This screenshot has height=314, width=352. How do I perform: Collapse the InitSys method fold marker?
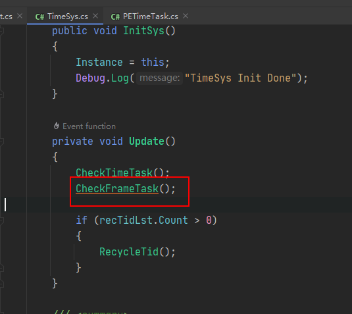click(1, 31)
